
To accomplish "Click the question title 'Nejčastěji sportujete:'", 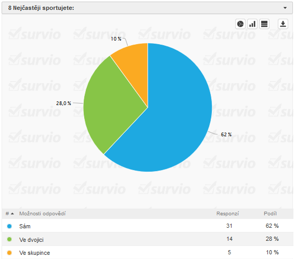I will 44,8.
